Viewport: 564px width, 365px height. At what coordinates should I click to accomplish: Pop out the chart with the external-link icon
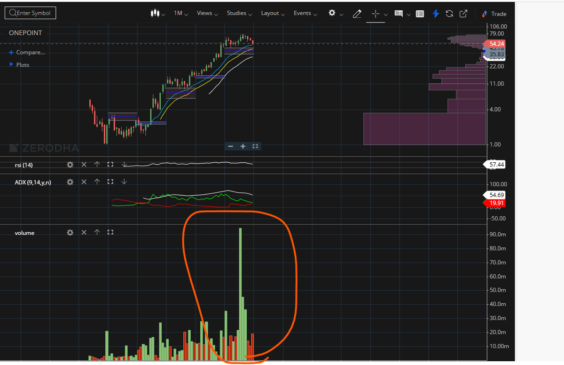tap(463, 14)
